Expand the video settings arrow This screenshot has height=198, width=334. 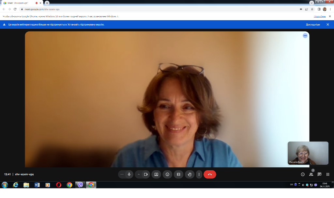coord(139,174)
